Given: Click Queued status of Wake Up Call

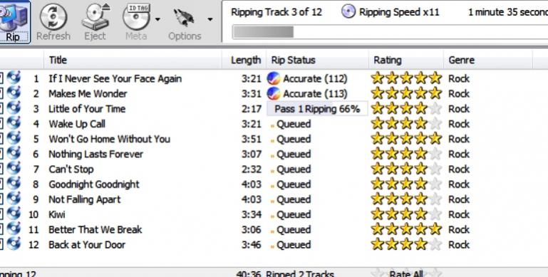Looking at the screenshot, I should pyautogui.click(x=294, y=125).
